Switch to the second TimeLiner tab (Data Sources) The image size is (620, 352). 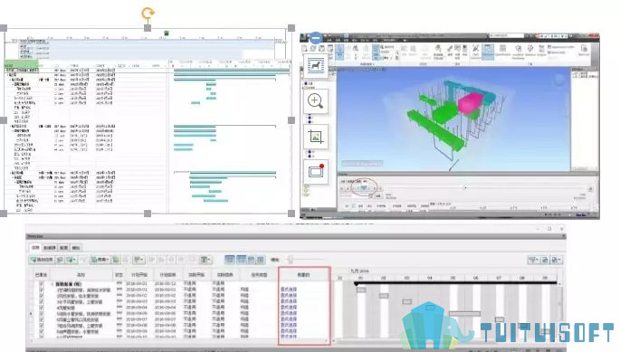pos(50,248)
